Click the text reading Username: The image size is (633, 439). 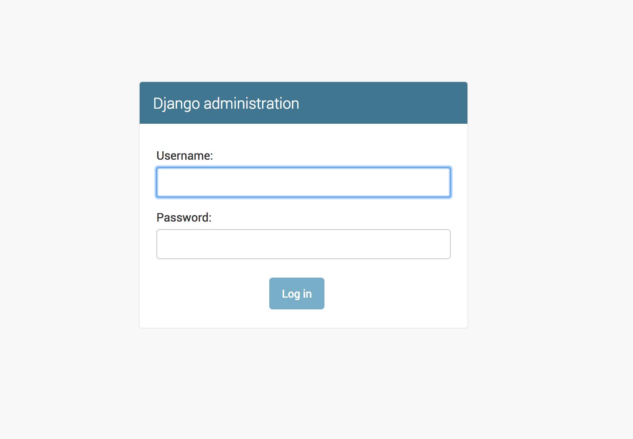184,155
